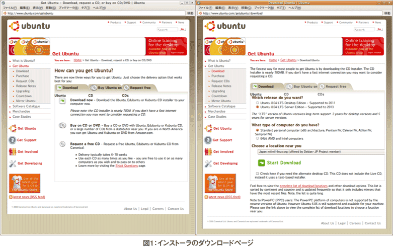Image resolution: width=393 pixels, height=249 pixels.
Task: Click Get Support icon in left window sidebar
Action: (x=12, y=140)
